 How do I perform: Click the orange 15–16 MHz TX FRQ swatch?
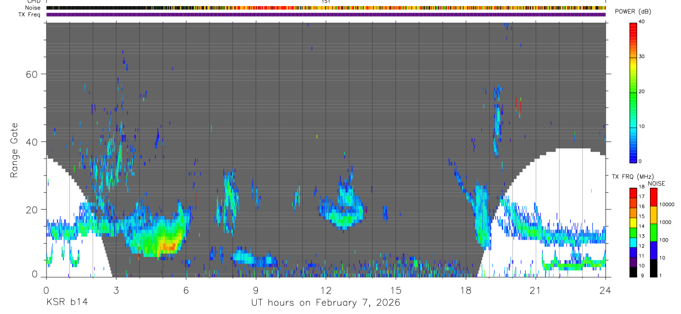point(633,212)
